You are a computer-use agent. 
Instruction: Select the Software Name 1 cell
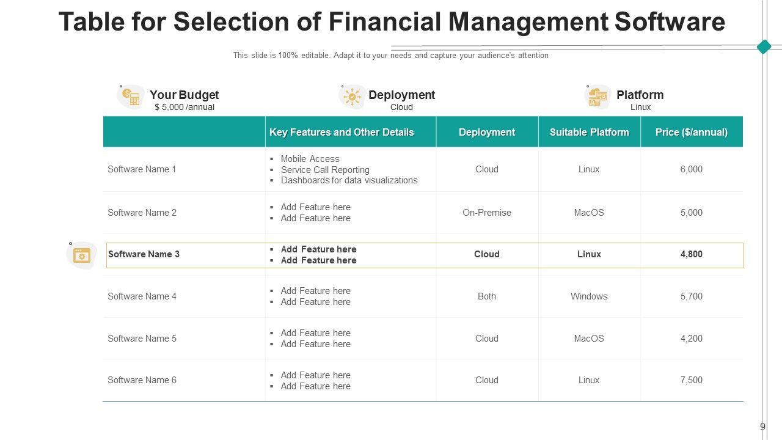[x=142, y=169]
